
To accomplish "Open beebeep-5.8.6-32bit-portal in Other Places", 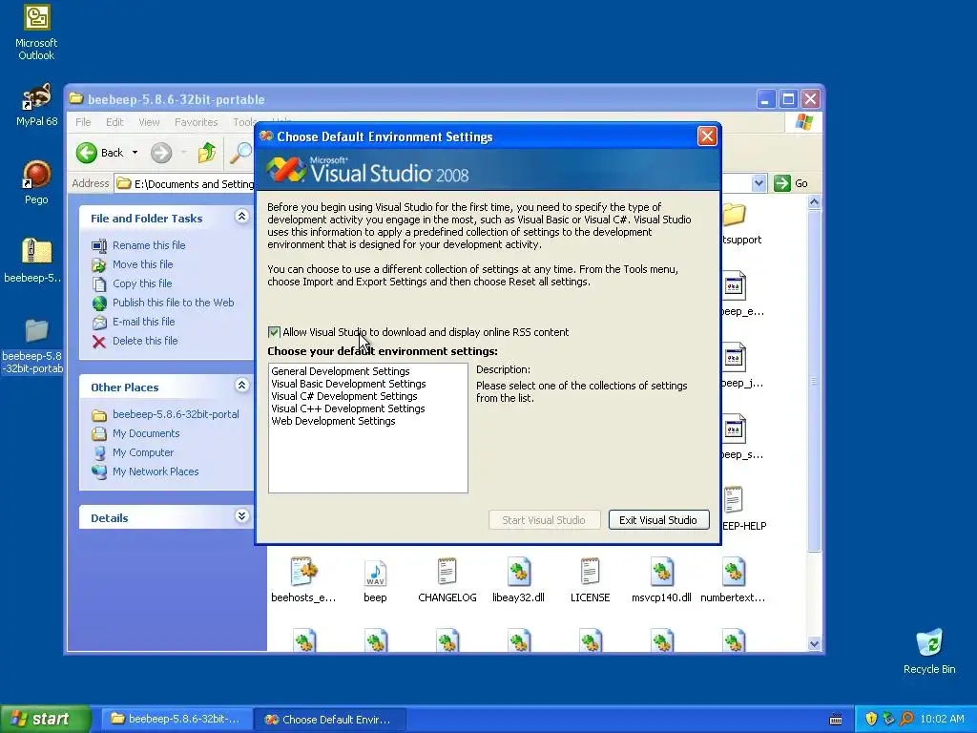I will click(176, 414).
